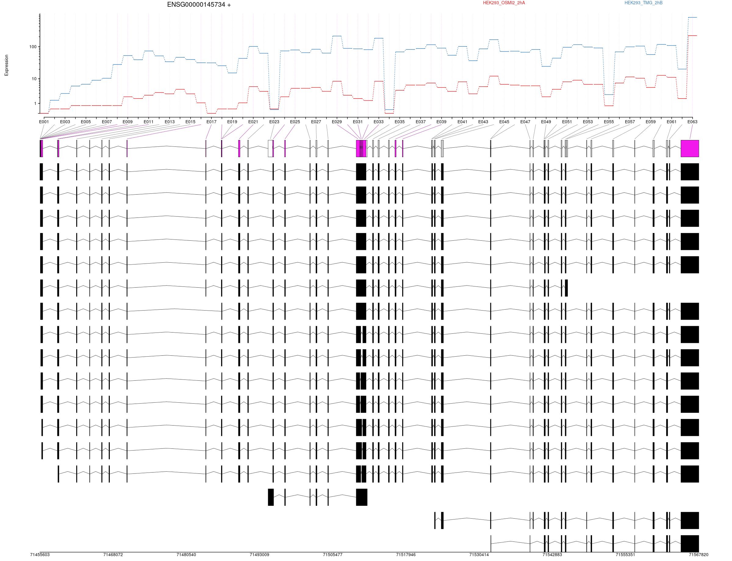The image size is (732, 561).
Task: Select exon label E037
Action: (421, 122)
